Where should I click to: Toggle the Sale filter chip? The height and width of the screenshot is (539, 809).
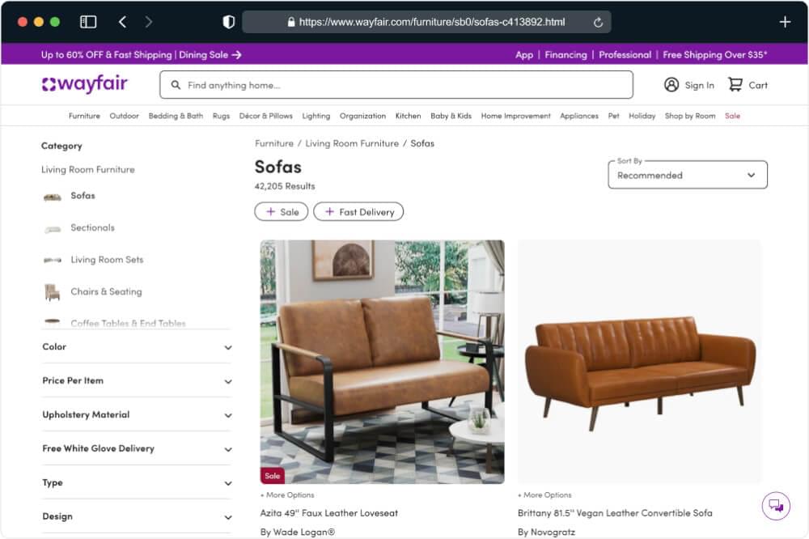[x=282, y=211]
